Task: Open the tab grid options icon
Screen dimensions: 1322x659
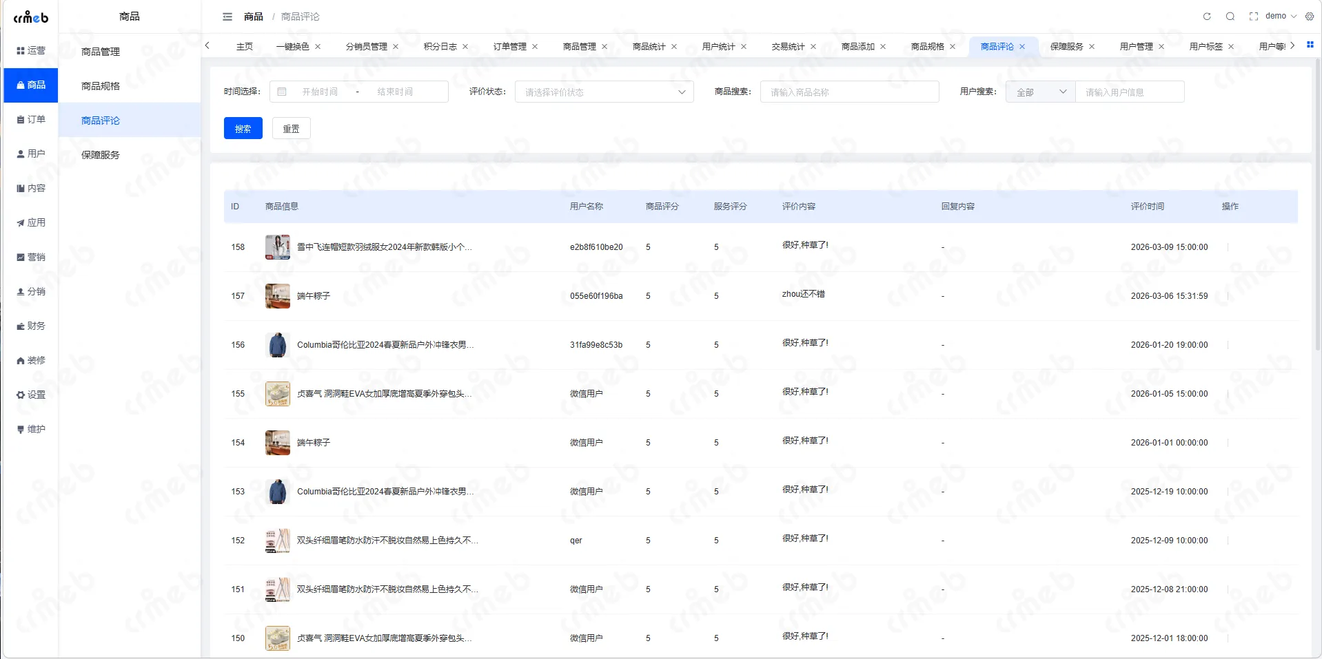Action: coord(1310,45)
